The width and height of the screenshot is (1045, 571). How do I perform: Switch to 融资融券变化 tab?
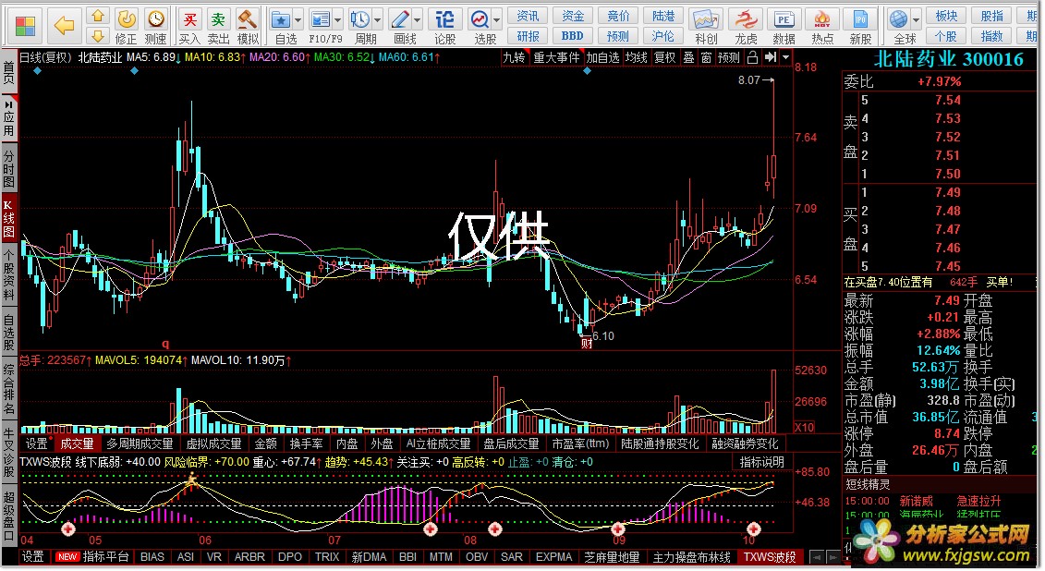point(745,443)
